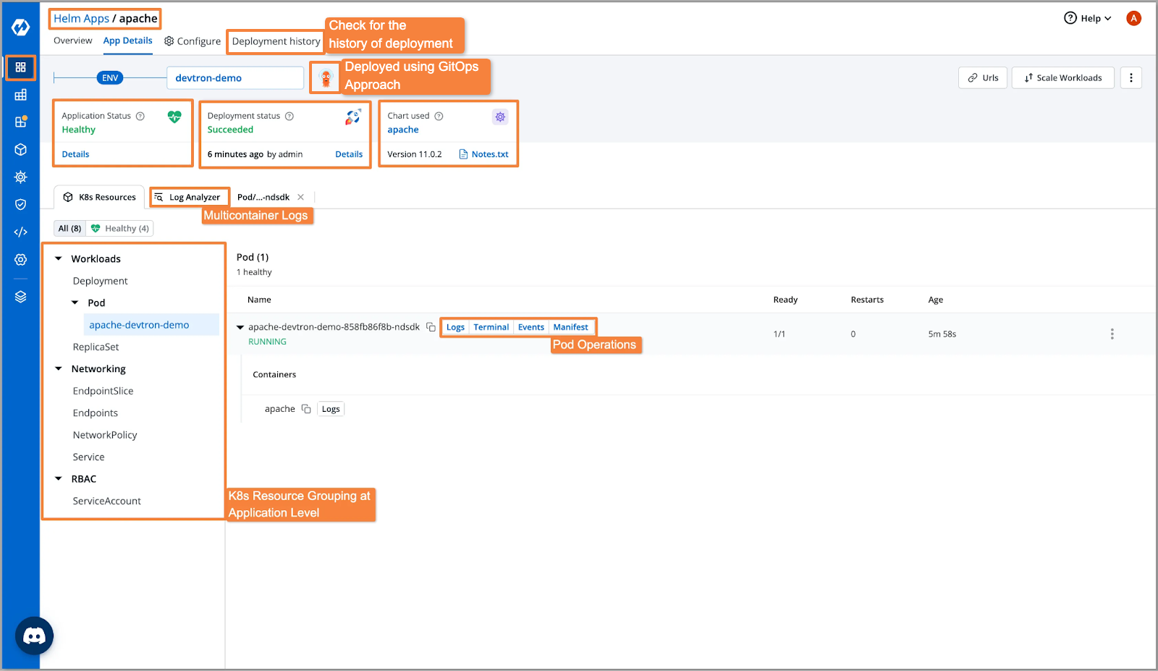Open pod Logs
Image resolution: width=1158 pixels, height=671 pixels.
455,327
